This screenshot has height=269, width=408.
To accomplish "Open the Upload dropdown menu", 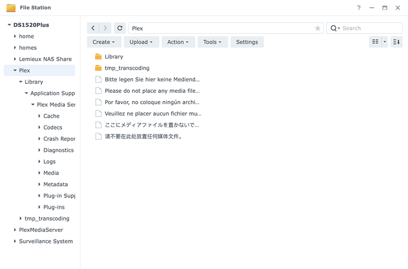I will [141, 42].
